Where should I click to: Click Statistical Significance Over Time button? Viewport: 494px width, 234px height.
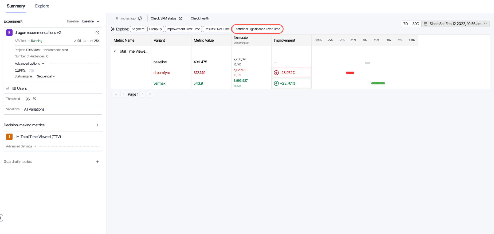257,29
